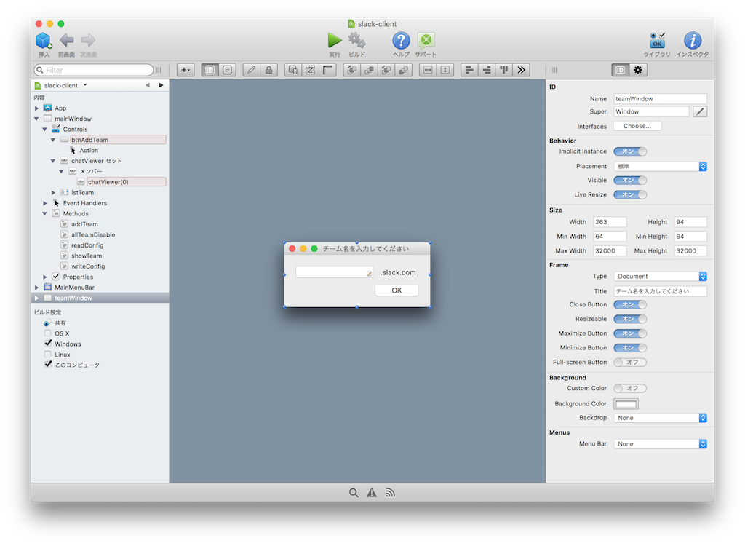The width and height of the screenshot is (745, 546).
Task: Click the Insert cube icon
Action: 44,41
